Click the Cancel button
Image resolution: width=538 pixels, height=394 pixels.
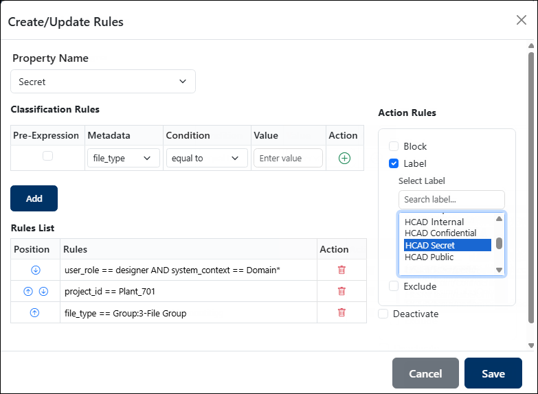tap(425, 373)
